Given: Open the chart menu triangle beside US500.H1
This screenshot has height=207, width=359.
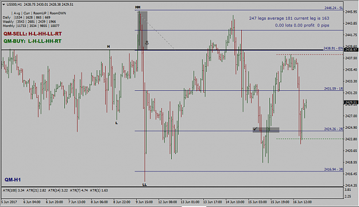Looking at the screenshot, I should pos(3,5).
